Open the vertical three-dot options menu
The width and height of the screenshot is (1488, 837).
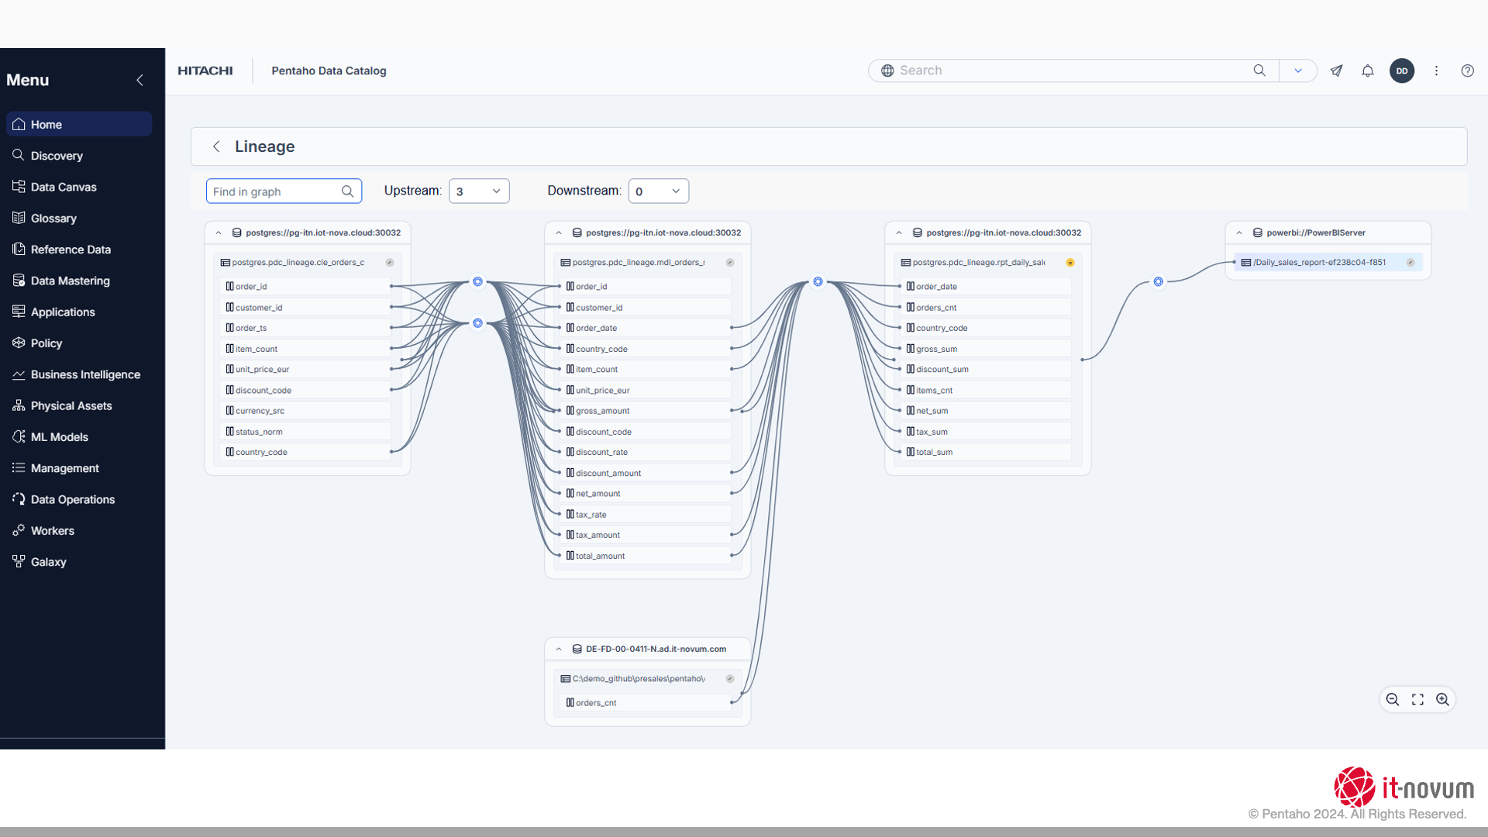(1436, 71)
